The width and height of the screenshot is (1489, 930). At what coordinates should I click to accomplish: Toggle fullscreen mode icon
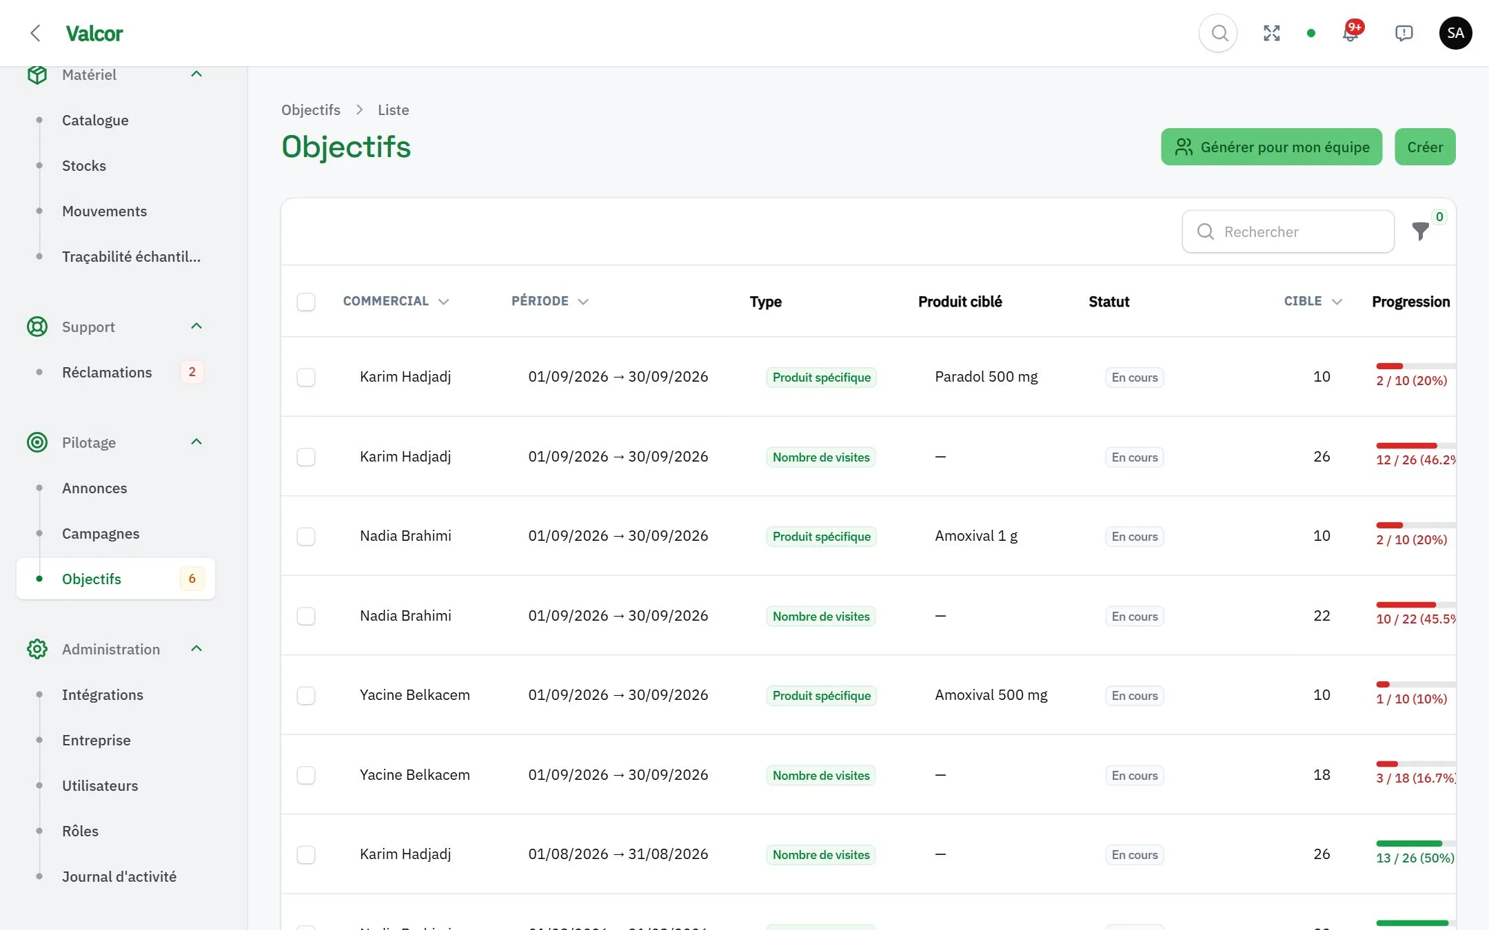1272,33
